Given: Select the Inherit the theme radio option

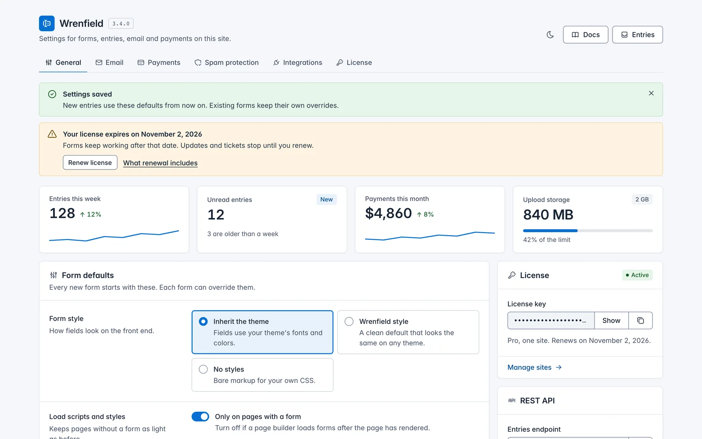Looking at the screenshot, I should coord(262,332).
